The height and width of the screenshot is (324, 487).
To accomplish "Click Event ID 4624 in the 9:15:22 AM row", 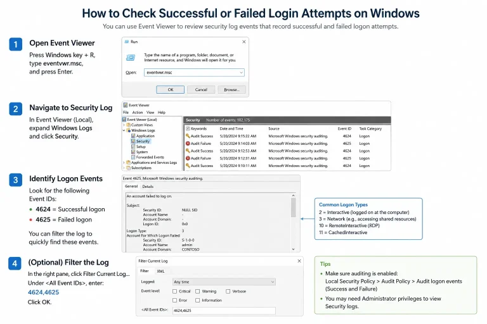I will click(x=347, y=136).
